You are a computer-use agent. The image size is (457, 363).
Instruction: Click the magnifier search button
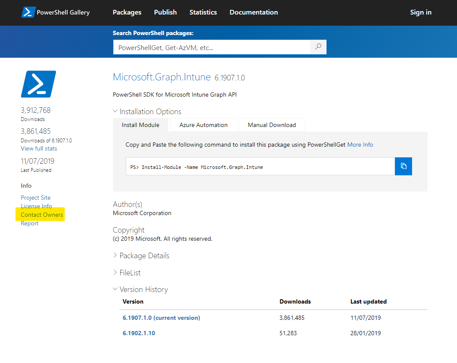tap(318, 47)
